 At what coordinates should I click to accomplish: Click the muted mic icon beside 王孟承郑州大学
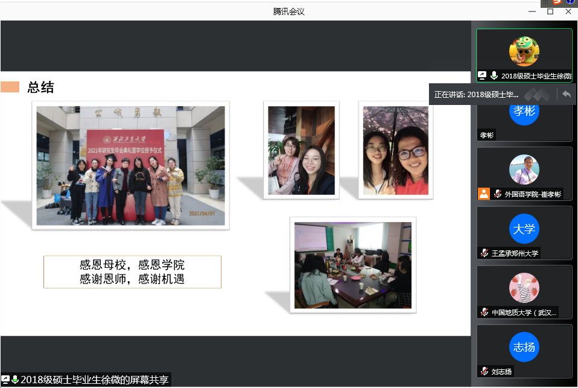click(x=484, y=253)
